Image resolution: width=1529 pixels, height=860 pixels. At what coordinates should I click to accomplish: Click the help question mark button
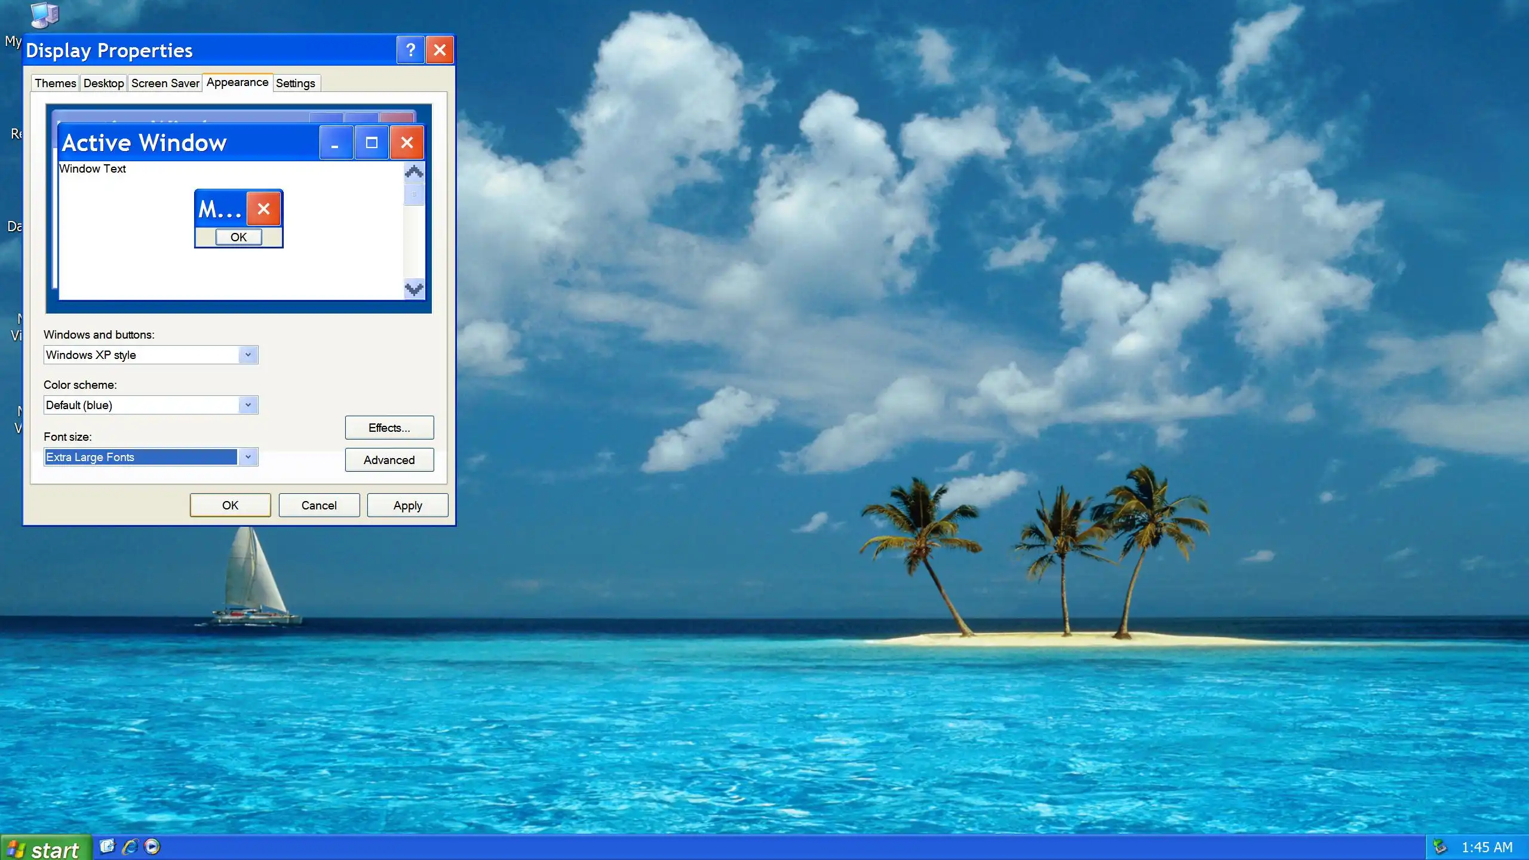410,50
